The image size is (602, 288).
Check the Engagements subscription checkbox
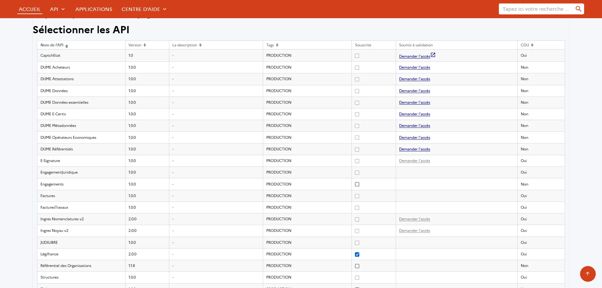pos(357,184)
